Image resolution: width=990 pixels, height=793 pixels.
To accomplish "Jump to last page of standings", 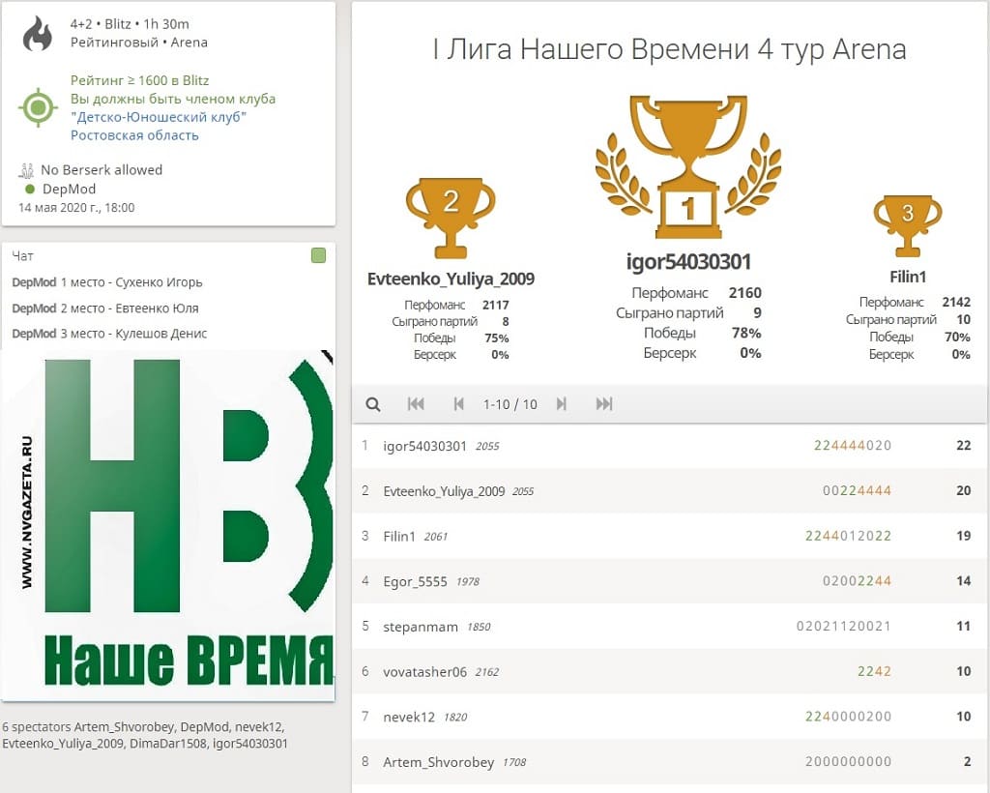I will 604,404.
